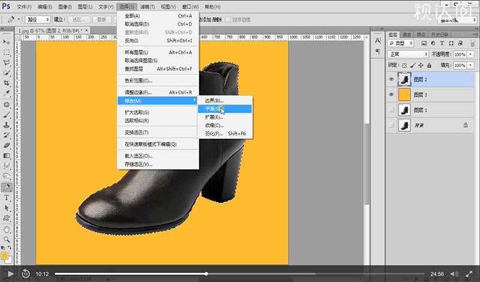Open the Character panel icon
Screen dimensions: 480x282
(x=378, y=40)
